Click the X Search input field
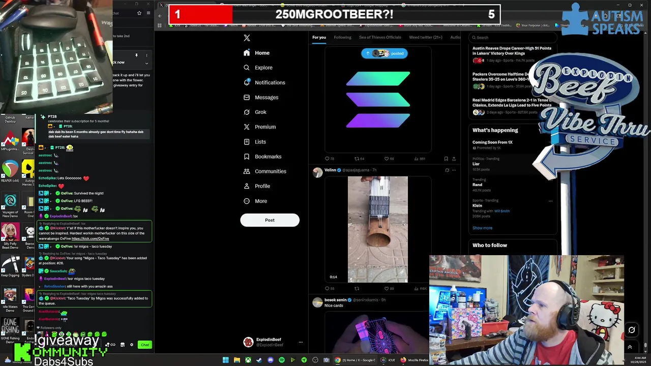This screenshot has height=366, width=651. [x=514, y=37]
